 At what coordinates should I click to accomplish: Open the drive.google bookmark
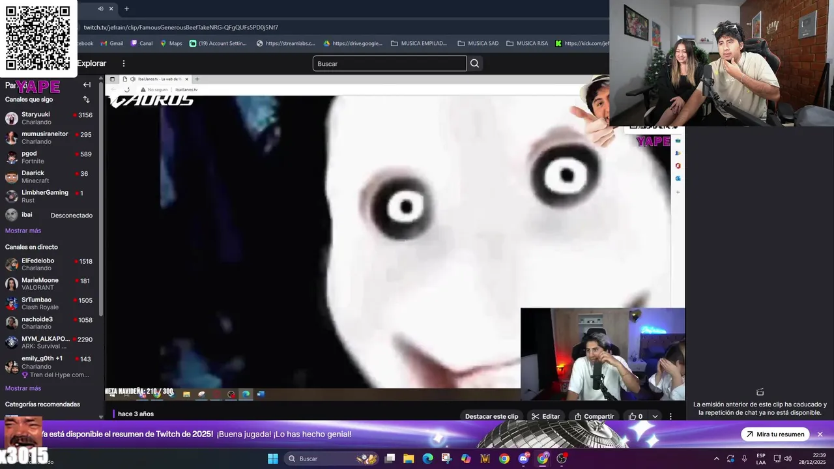tap(353, 44)
